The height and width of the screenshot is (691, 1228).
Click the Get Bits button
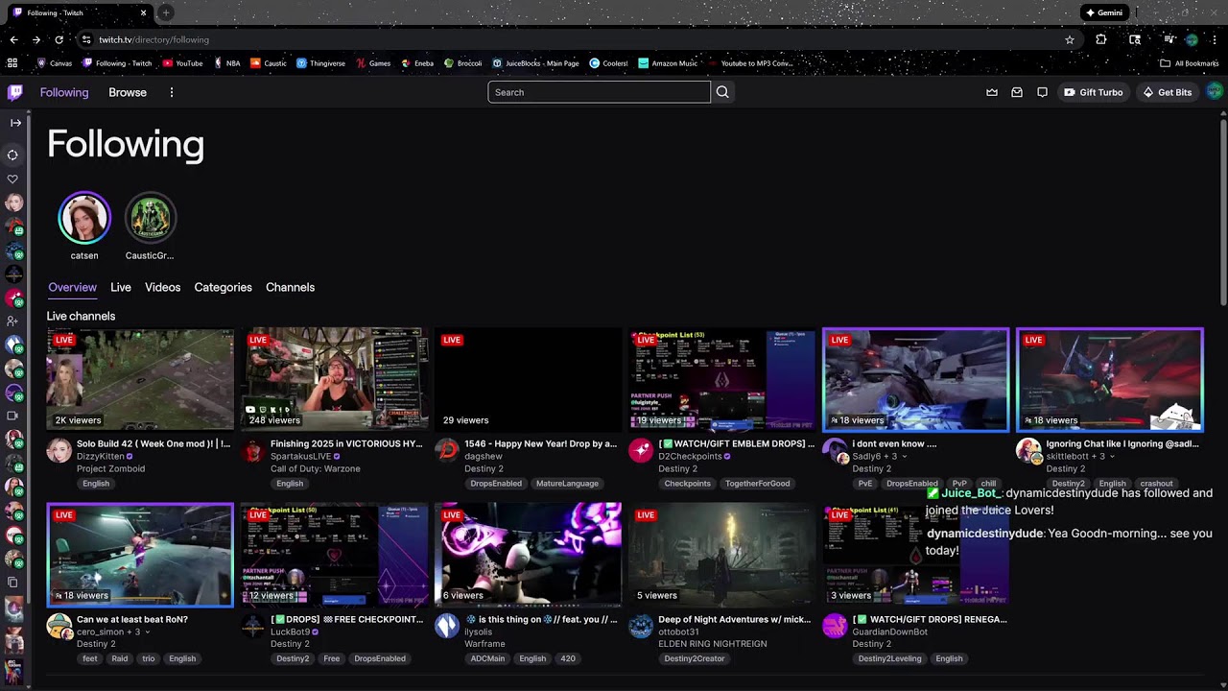[x=1167, y=92]
